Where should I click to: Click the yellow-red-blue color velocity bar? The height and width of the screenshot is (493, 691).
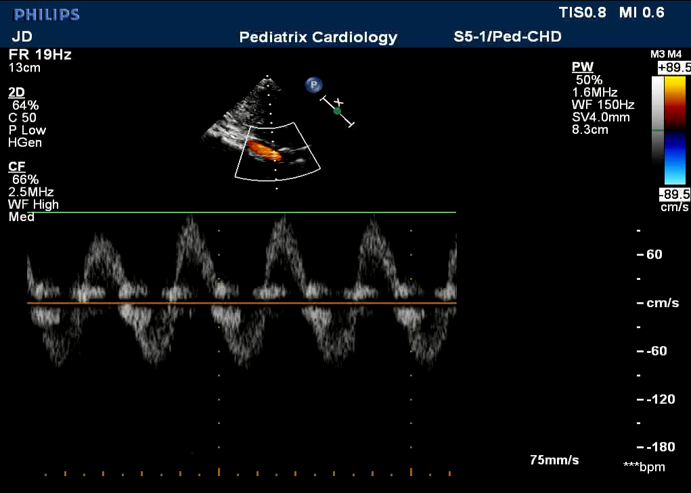tap(675, 130)
